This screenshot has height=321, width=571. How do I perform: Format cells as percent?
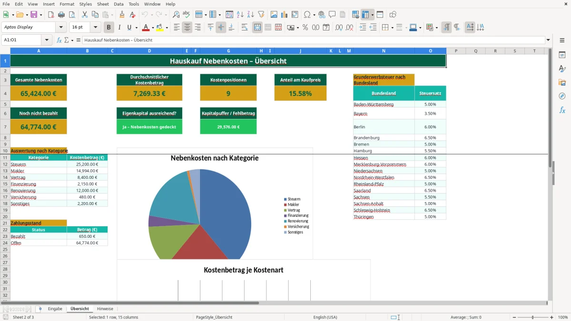[305, 27]
